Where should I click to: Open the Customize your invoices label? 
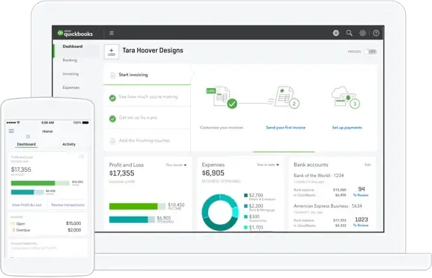[222, 127]
